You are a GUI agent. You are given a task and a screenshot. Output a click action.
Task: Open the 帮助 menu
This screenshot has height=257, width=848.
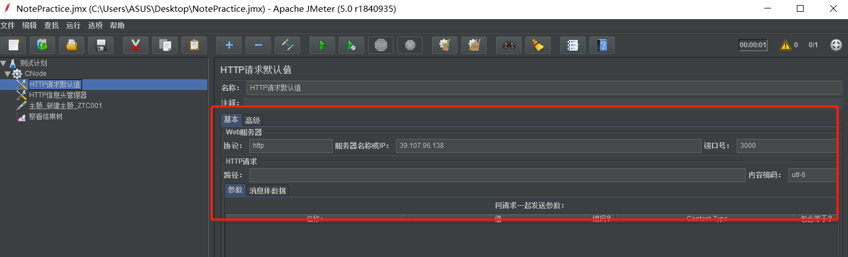[117, 25]
